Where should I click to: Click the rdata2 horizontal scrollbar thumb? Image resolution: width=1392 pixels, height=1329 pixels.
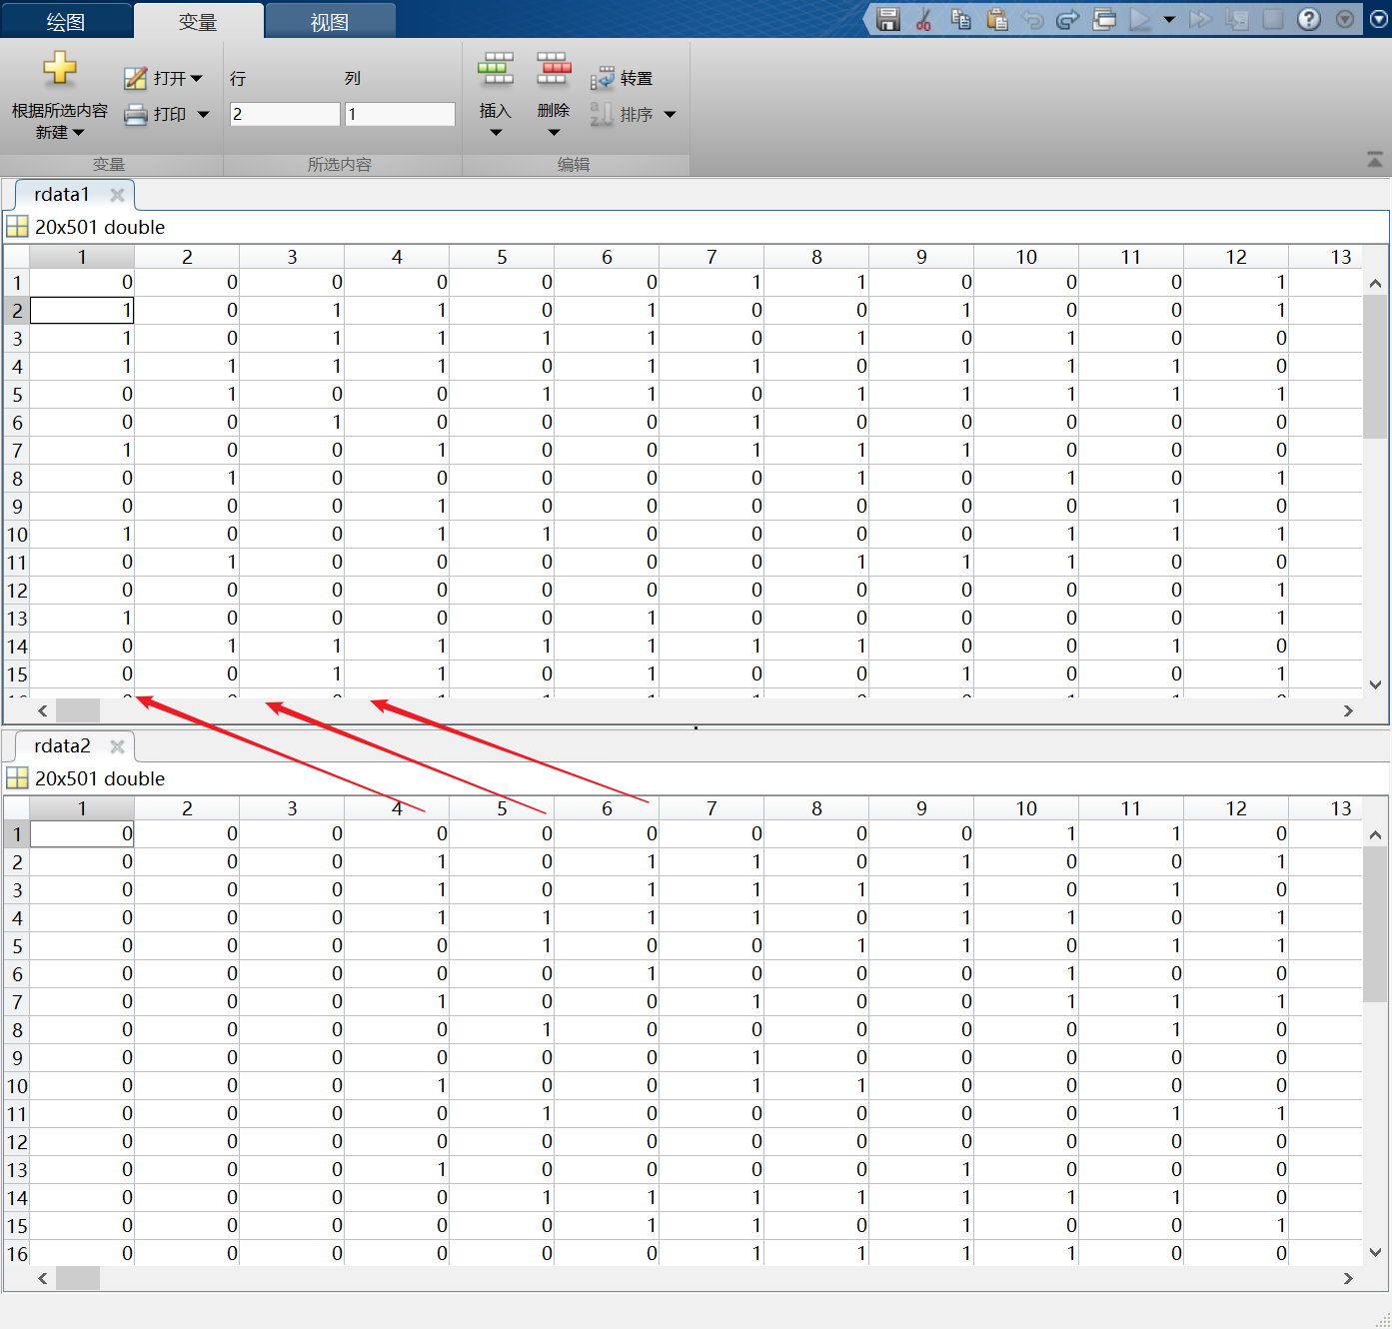pyautogui.click(x=78, y=1278)
